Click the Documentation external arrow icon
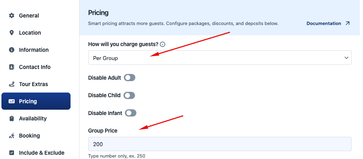Image resolution: width=363 pixels, height=159 pixels. [x=347, y=24]
